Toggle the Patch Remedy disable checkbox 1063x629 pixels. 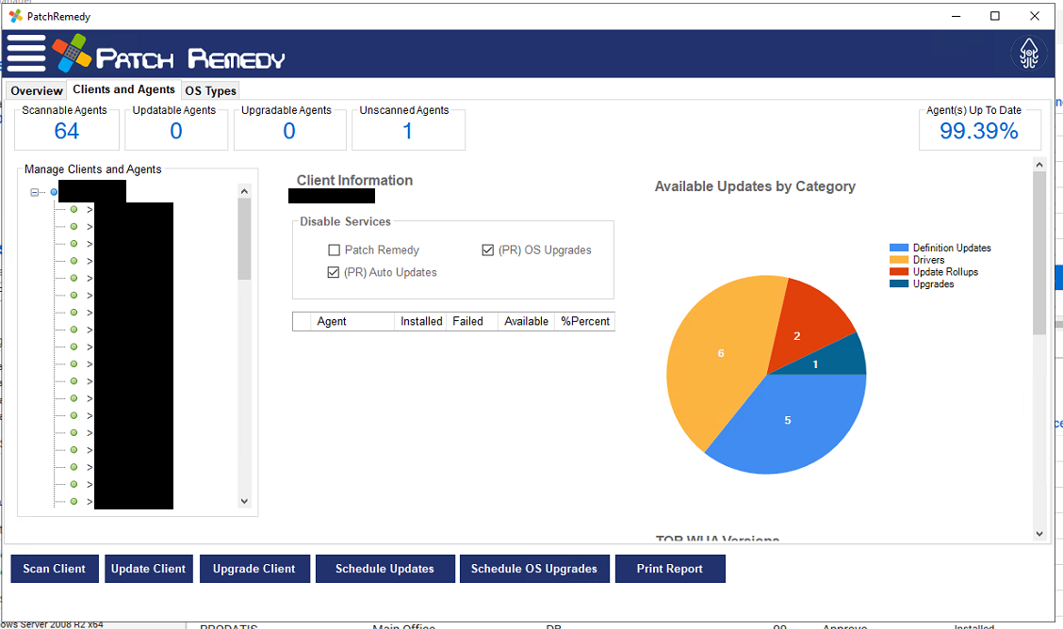(334, 250)
